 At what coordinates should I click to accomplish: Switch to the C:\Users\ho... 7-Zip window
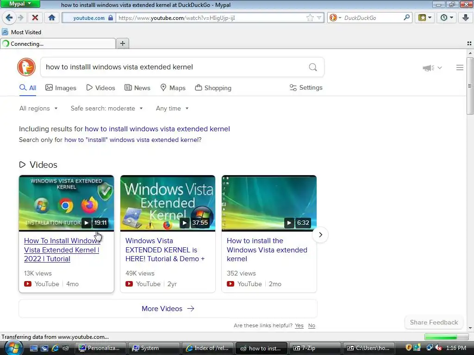[x=368, y=348]
